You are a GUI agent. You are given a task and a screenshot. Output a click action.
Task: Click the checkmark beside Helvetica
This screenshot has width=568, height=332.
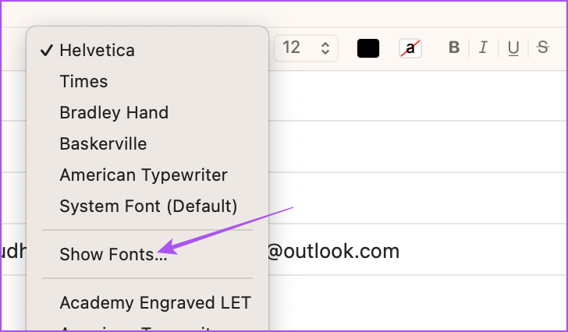(47, 51)
